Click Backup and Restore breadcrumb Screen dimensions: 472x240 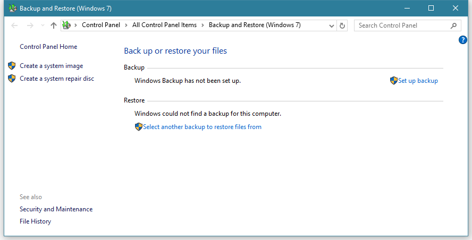coord(255,25)
